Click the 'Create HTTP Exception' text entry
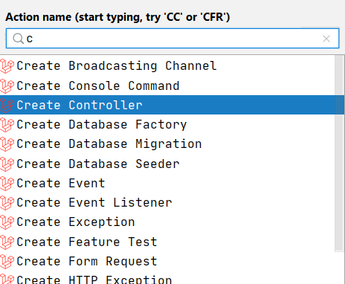This screenshot has width=345, height=284. point(94,280)
